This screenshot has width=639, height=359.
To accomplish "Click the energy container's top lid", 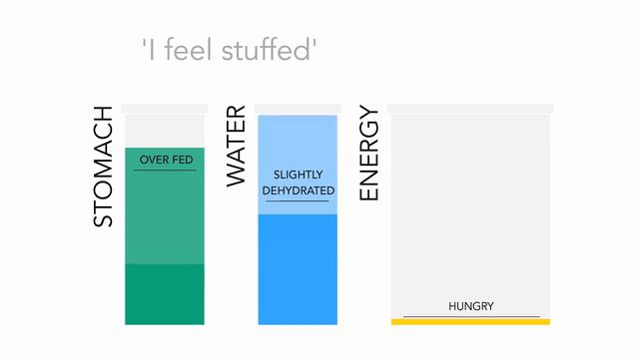I will (x=470, y=109).
